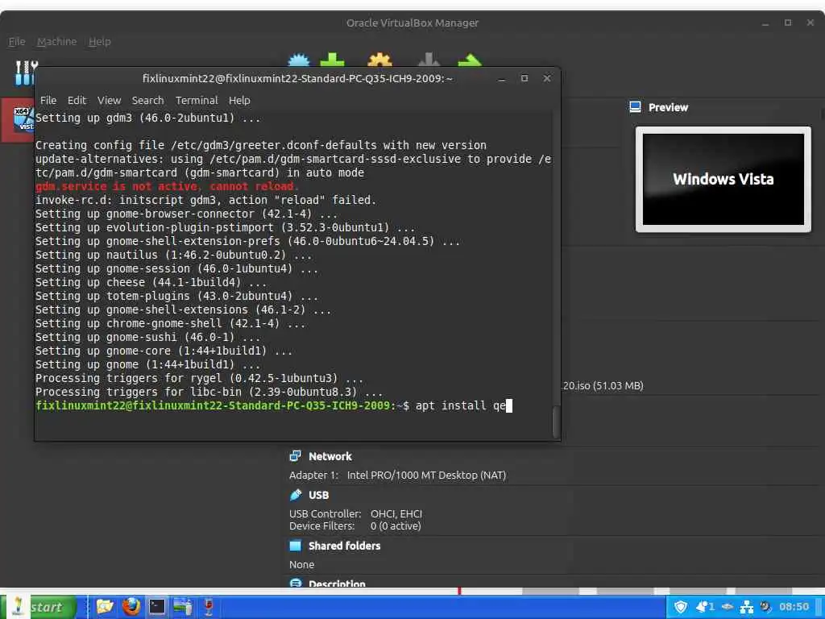Click the gray Discard arrow icon in VirtualBox
The height and width of the screenshot is (619, 825).
point(429,60)
